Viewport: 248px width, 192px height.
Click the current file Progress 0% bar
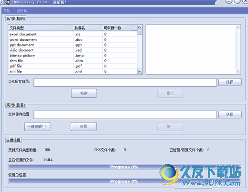[124, 167]
